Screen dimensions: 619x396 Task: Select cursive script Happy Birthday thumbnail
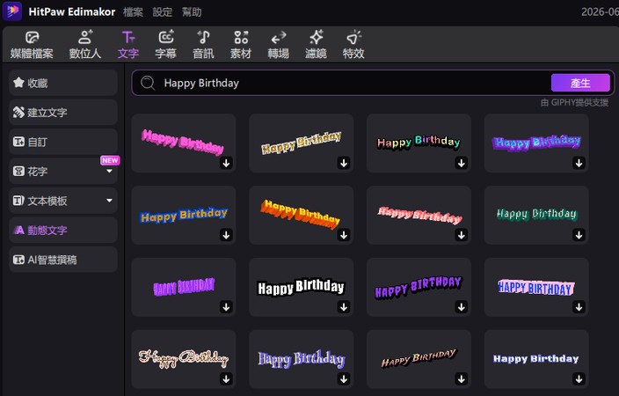click(184, 359)
